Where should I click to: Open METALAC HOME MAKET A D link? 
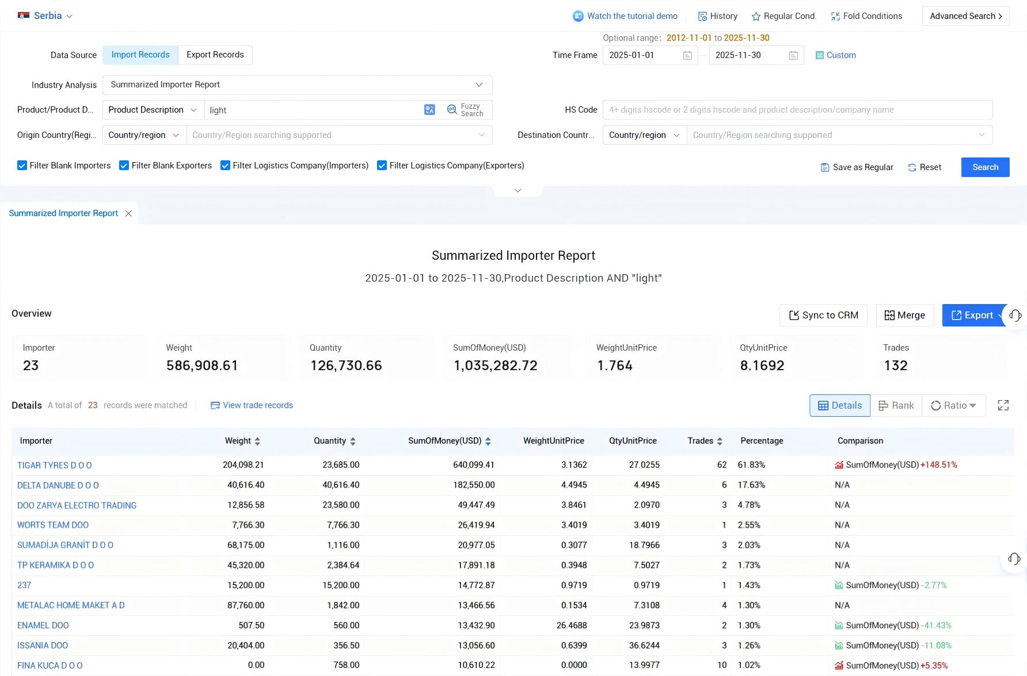click(71, 605)
